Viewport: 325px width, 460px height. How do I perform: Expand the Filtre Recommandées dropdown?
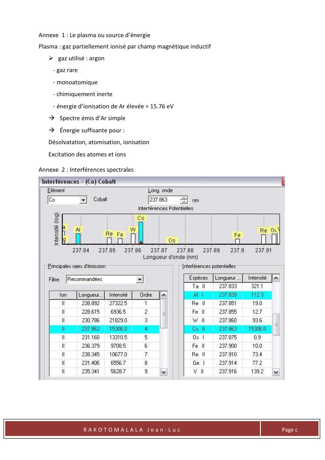point(140,279)
